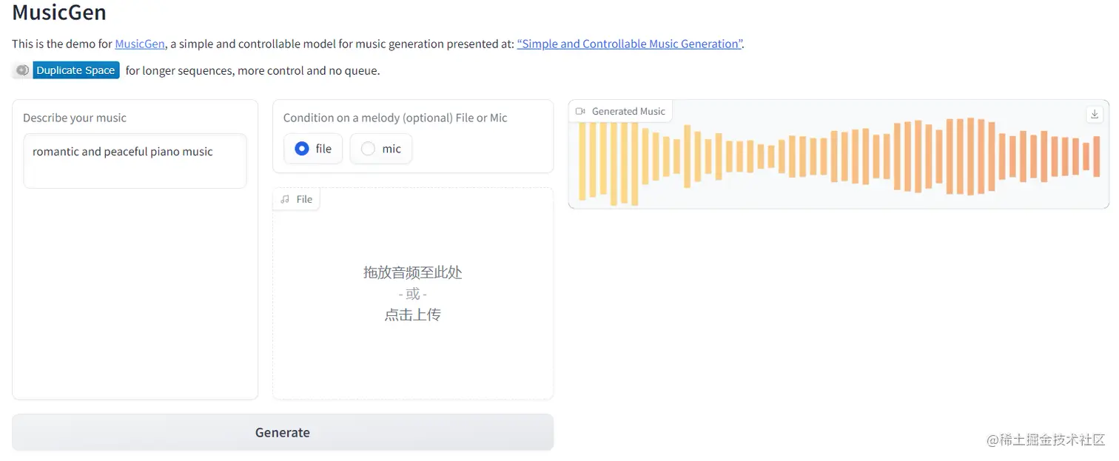Select the mic radio option
The width and height of the screenshot is (1119, 461).
368,149
